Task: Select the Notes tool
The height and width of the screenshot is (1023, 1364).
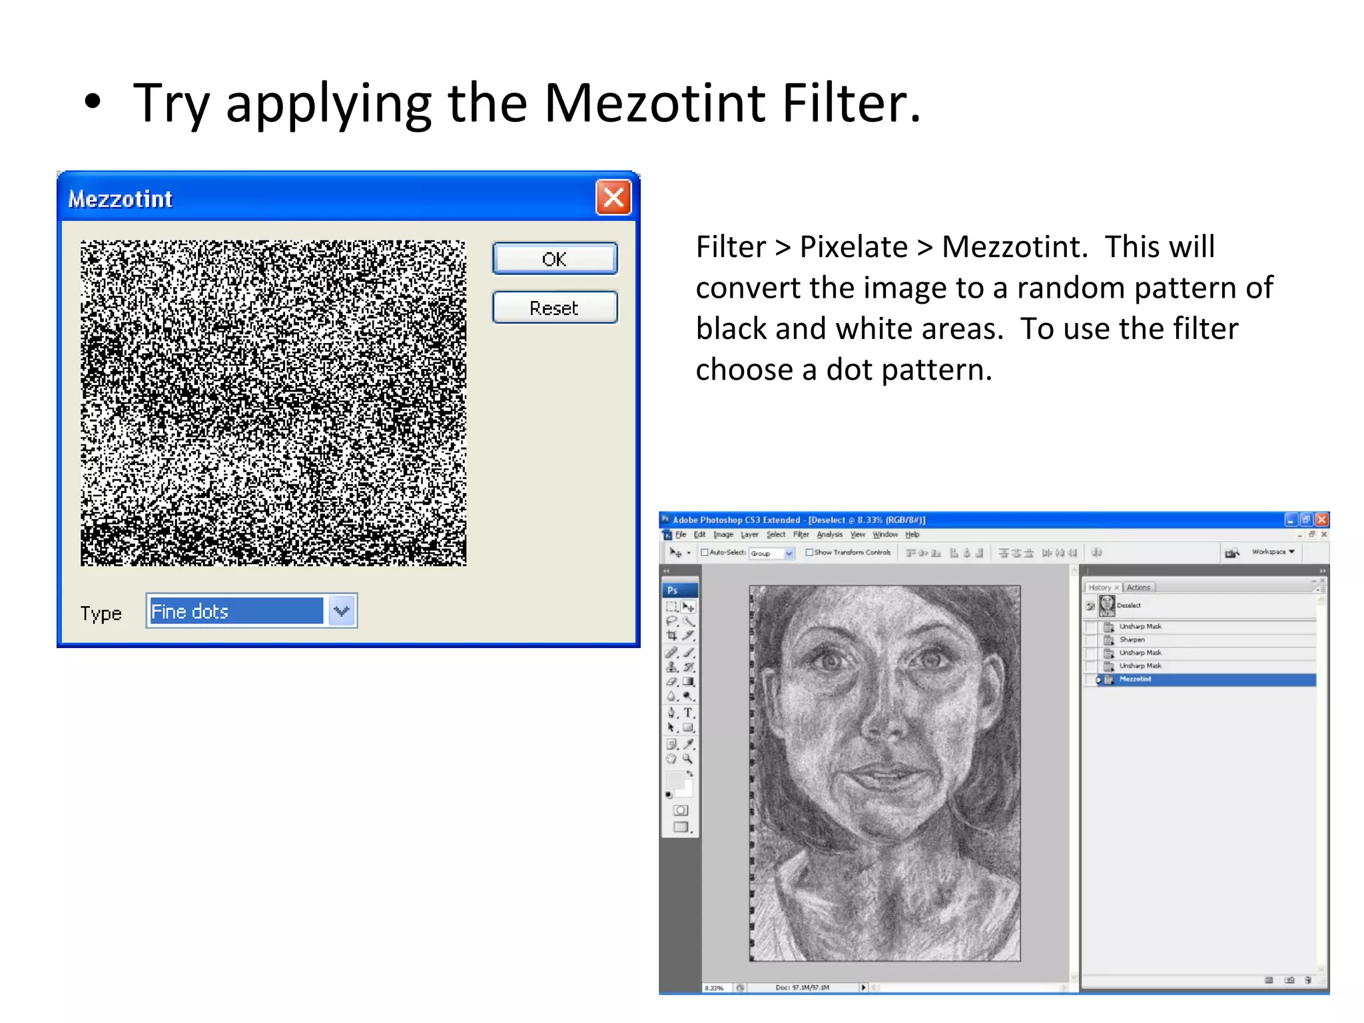Action: click(671, 745)
